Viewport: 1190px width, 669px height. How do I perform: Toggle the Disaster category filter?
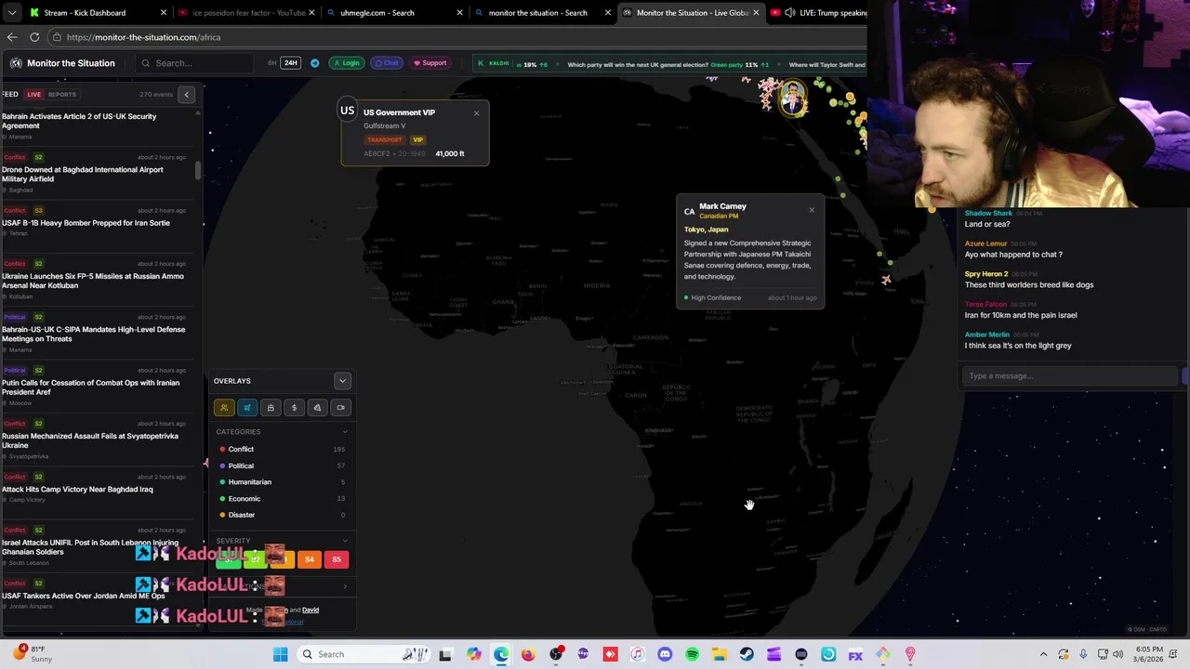(282, 515)
